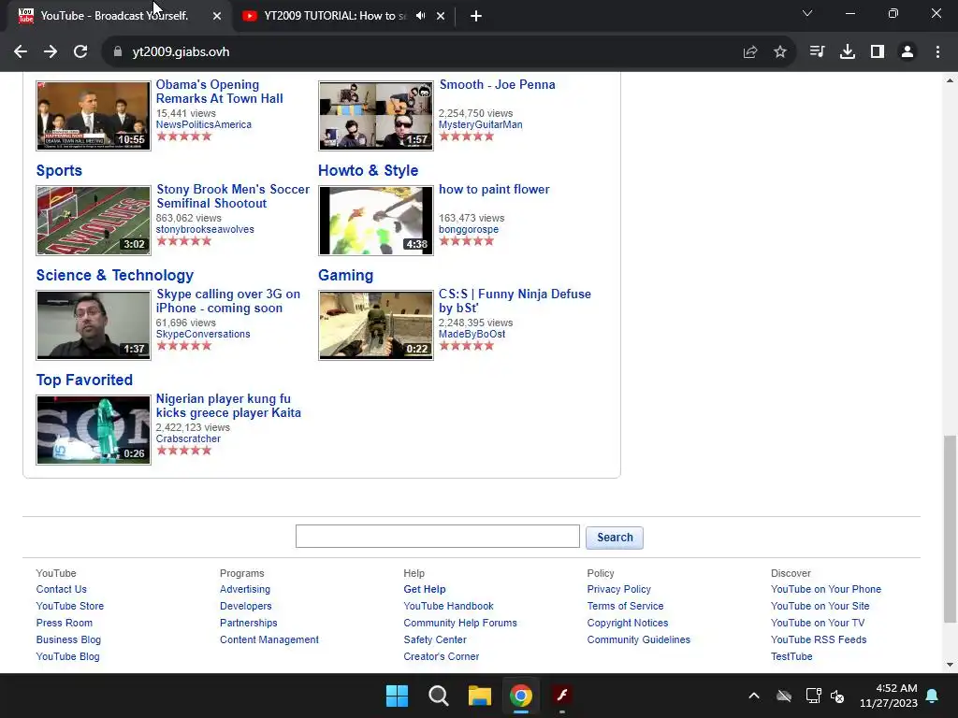Reload the page with the refresh icon

(x=80, y=52)
